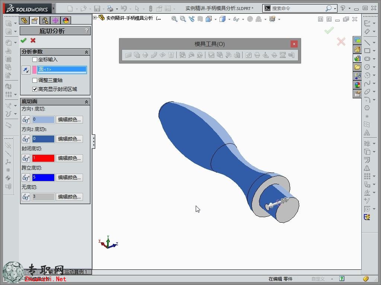The image size is (381, 285).
Task: Uncheck 高亮显示封闭区域 checkbox
Action: click(x=35, y=89)
